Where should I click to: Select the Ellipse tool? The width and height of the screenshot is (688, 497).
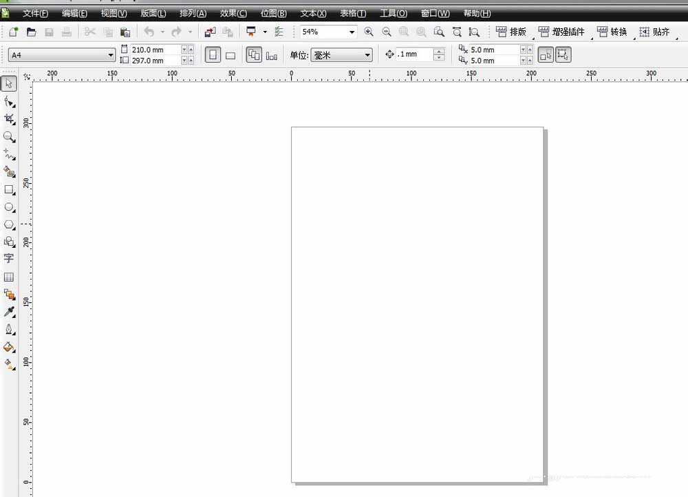9,207
